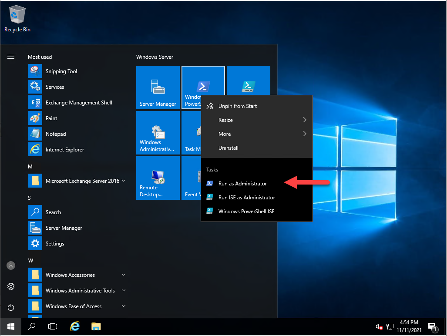The height and width of the screenshot is (336, 447).
Task: Open Task View on the taskbar
Action: [x=53, y=326]
